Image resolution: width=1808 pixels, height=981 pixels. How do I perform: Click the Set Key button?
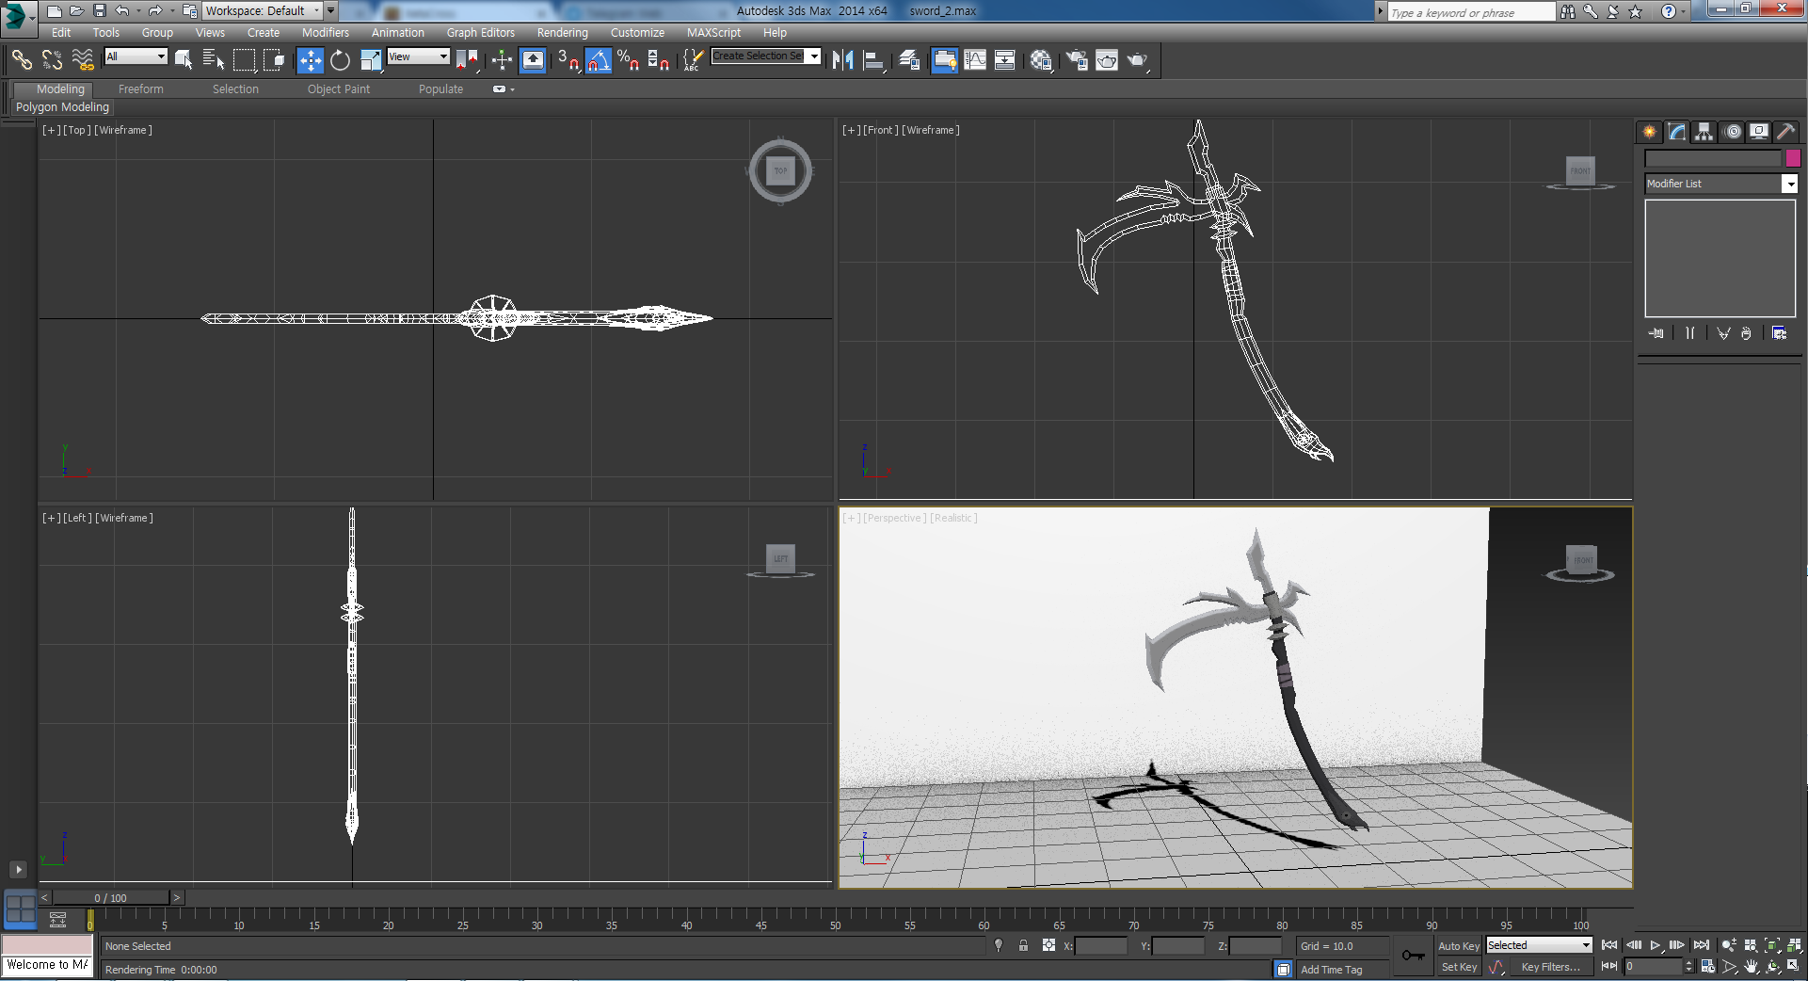pos(1459,967)
